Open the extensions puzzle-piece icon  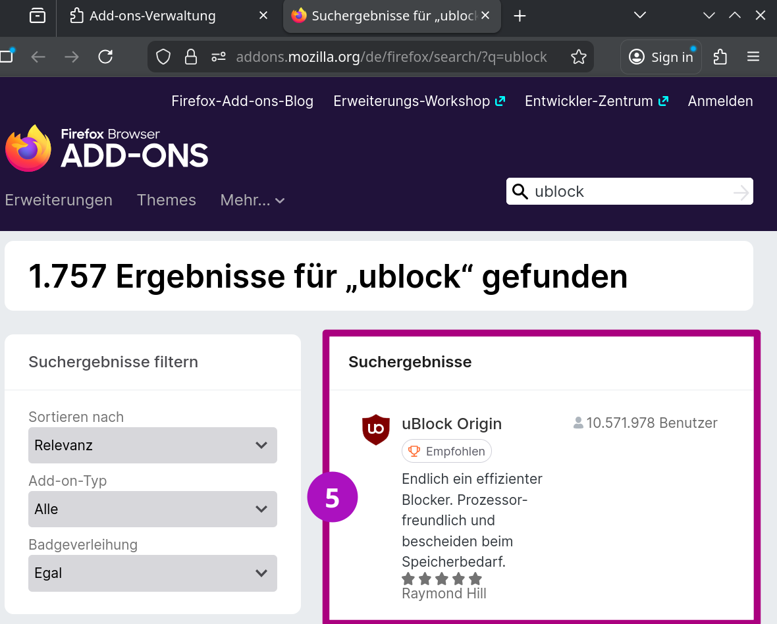click(720, 57)
